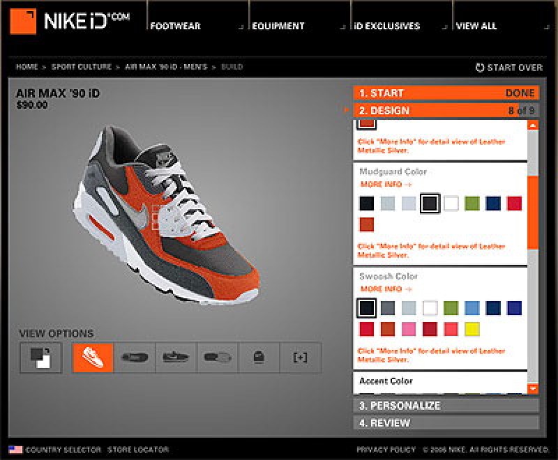
Task: Open the enlarge [+] zoom view
Action: tap(301, 358)
